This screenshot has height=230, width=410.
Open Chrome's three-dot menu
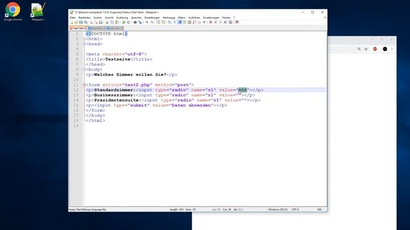pos(391,49)
